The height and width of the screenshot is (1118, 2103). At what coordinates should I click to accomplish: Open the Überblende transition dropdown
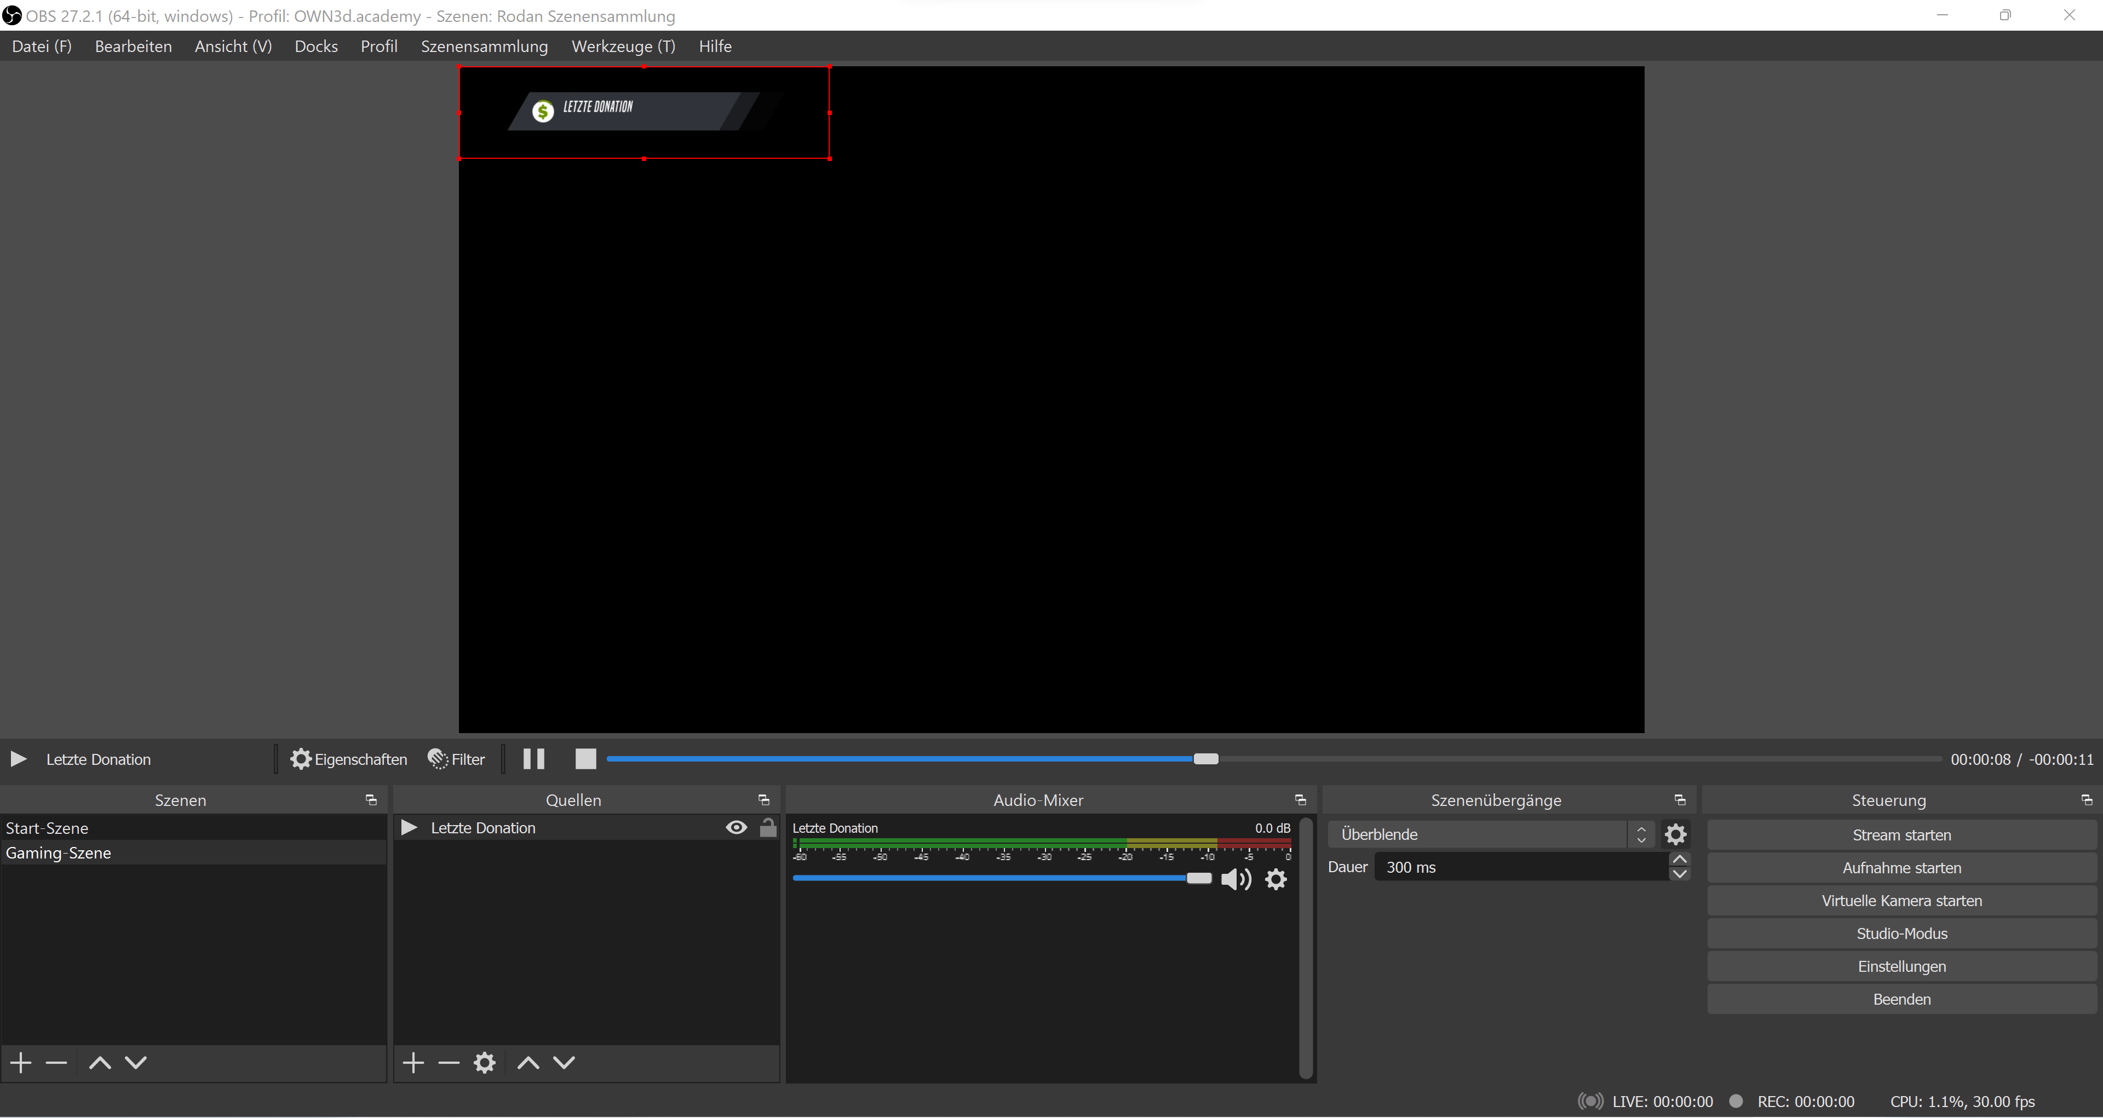1490,834
